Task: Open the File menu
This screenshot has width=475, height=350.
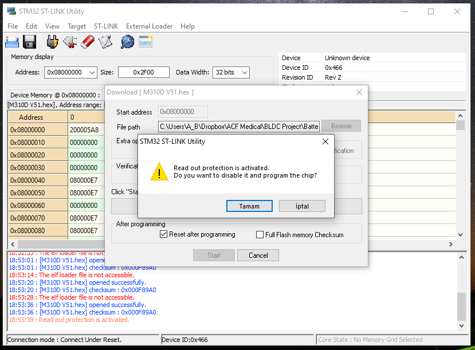Action: (x=13, y=26)
